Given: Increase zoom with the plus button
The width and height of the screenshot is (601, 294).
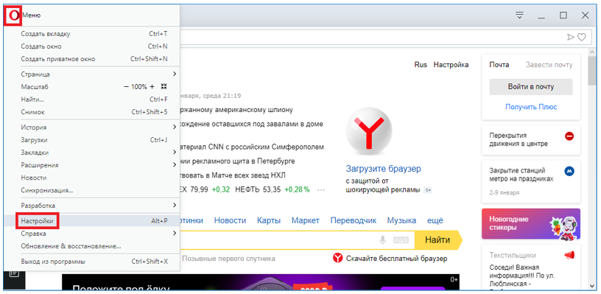Looking at the screenshot, I should click(x=152, y=87).
